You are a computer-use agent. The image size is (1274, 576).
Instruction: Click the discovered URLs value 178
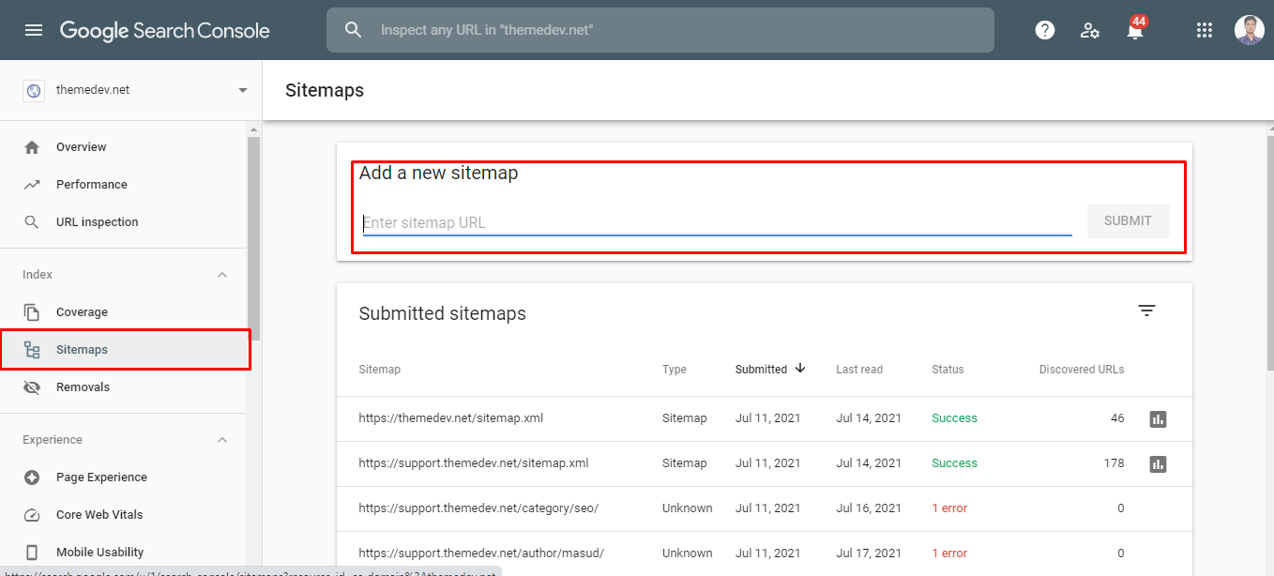pos(1114,463)
